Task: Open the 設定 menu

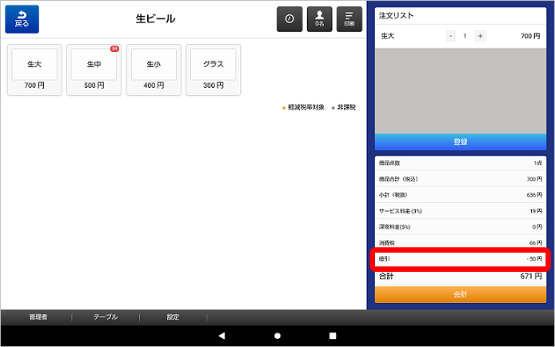Action: [x=173, y=317]
